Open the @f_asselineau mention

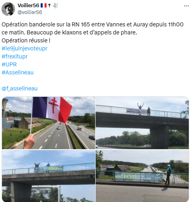(x=20, y=88)
